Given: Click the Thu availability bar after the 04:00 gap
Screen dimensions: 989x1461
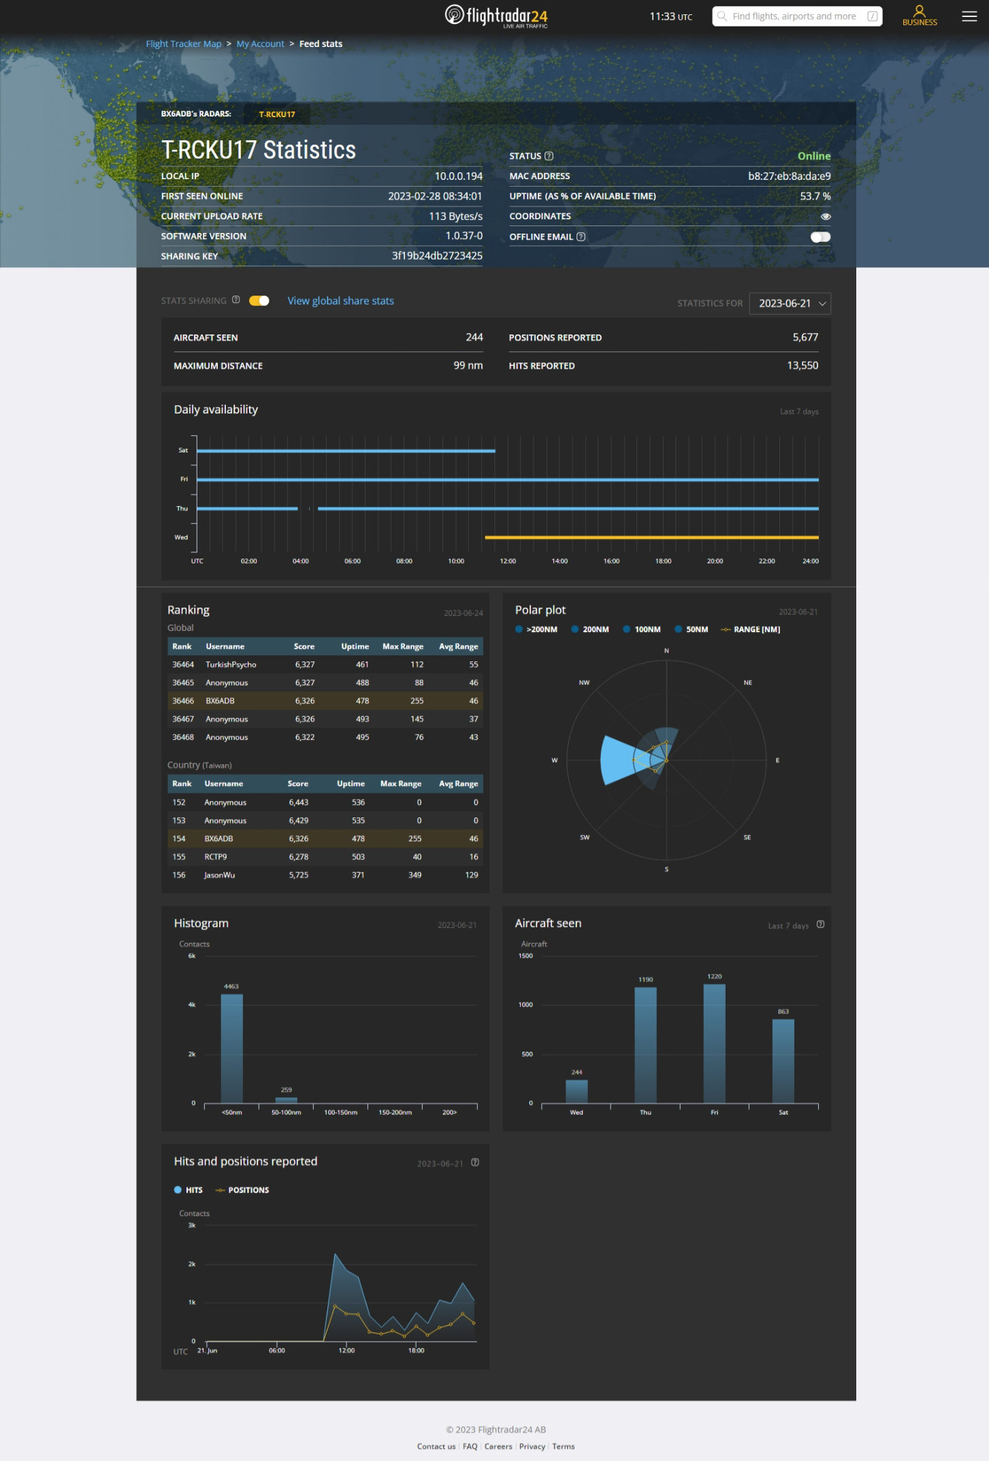Looking at the screenshot, I should (x=568, y=509).
